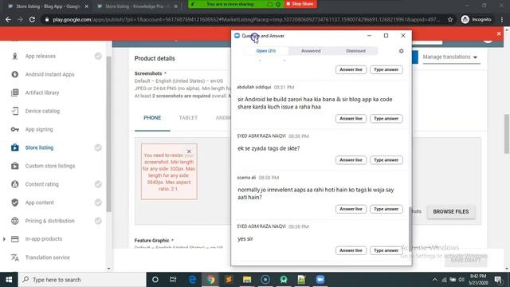
Task: Switch to Chrome in taskbar
Action: pos(210,280)
